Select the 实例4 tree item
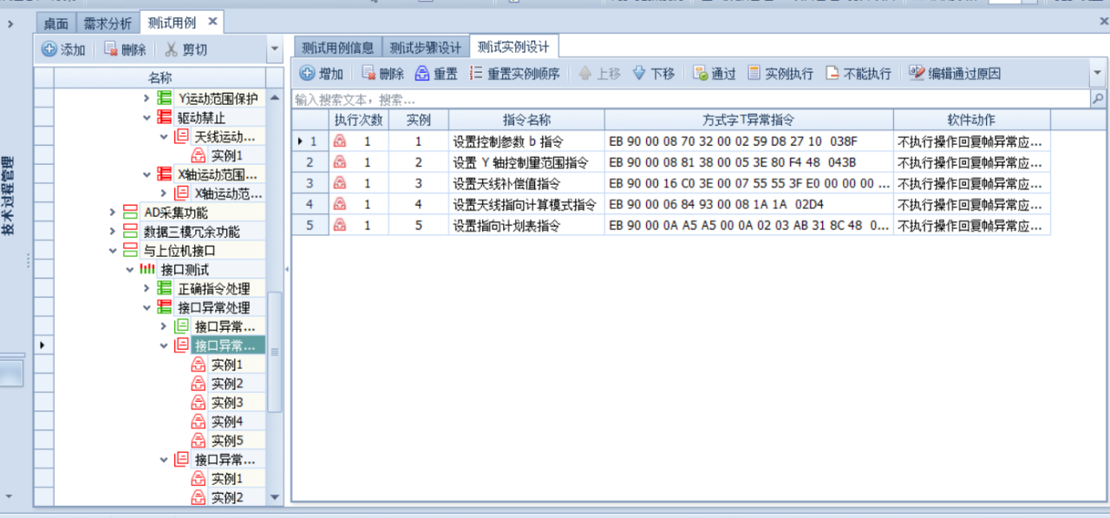Screen dimensions: 1110x518 tap(227, 422)
